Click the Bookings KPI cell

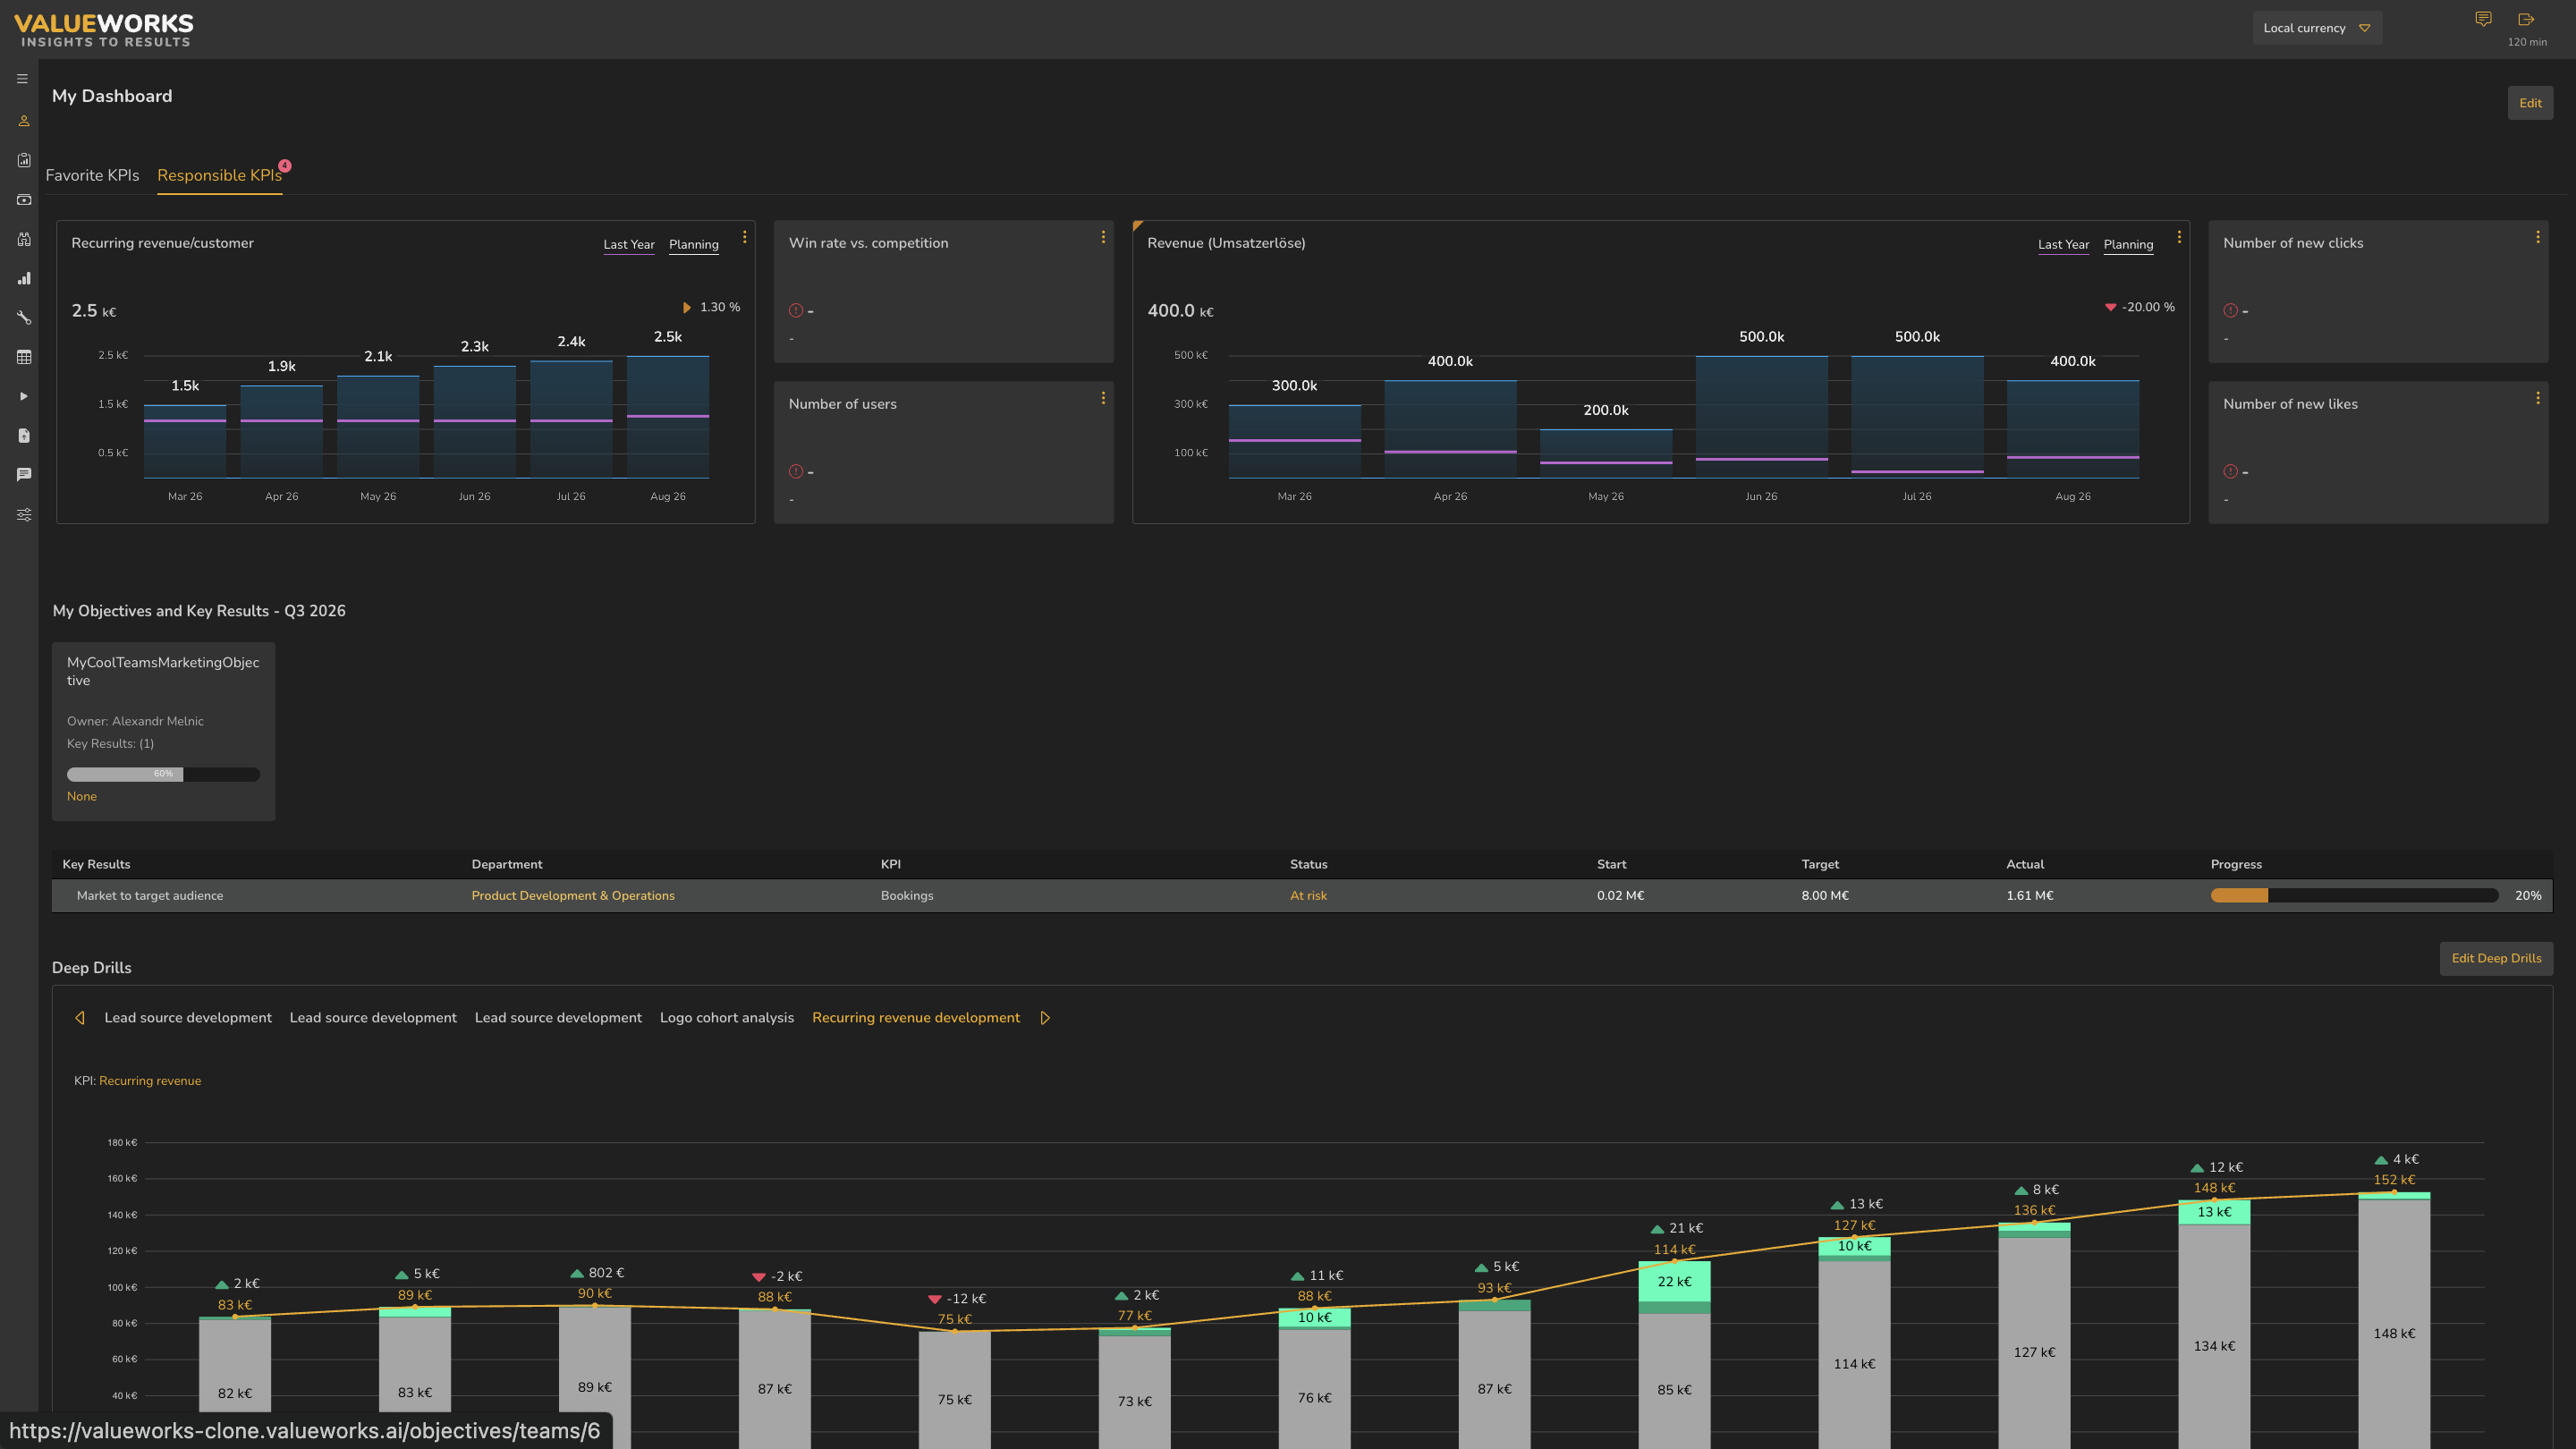[907, 896]
